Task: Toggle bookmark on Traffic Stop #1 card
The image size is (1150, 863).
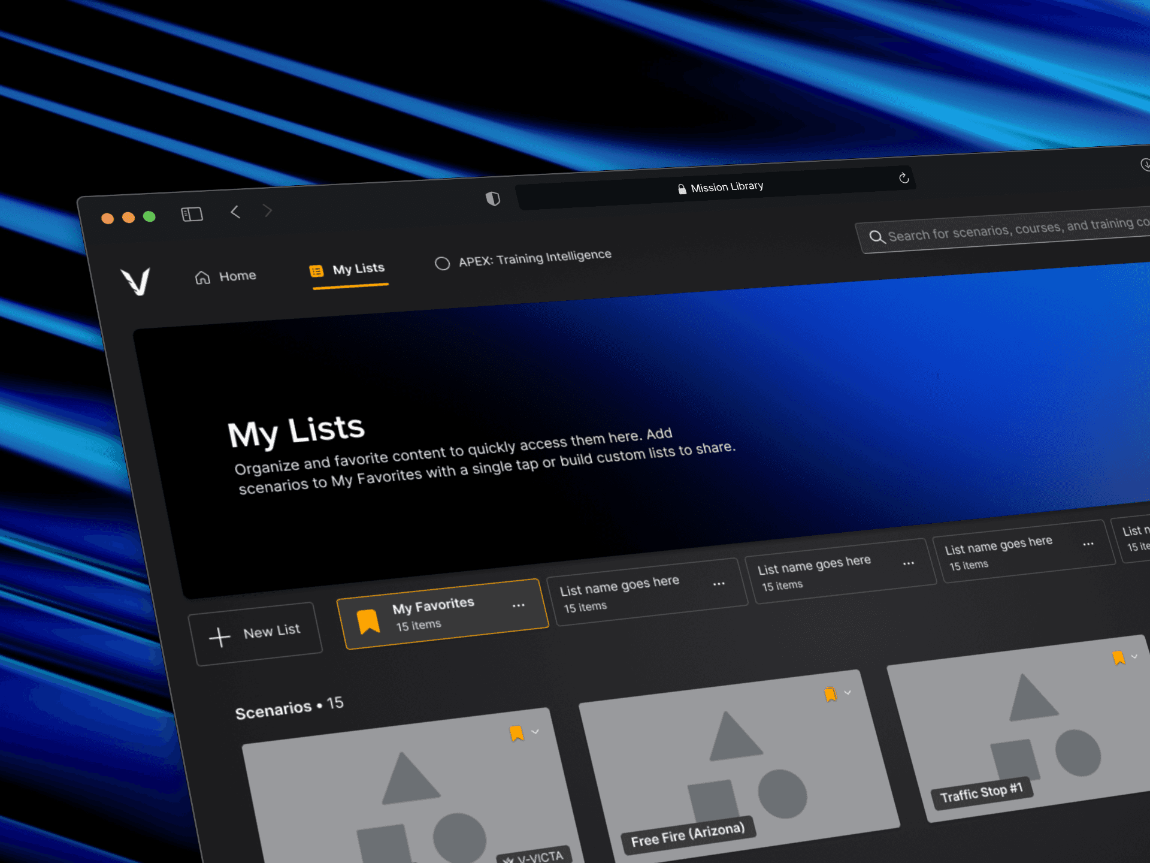Action: (1118, 658)
